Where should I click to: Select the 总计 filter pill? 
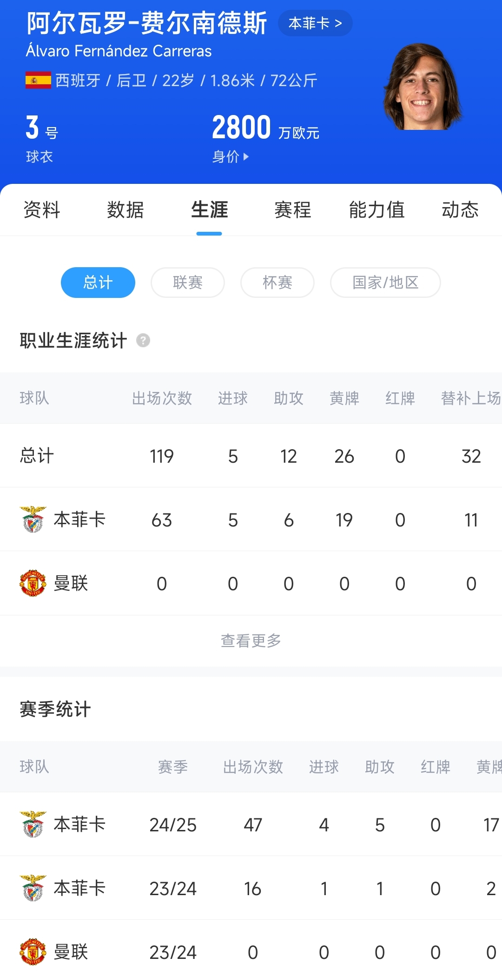pyautogui.click(x=98, y=283)
